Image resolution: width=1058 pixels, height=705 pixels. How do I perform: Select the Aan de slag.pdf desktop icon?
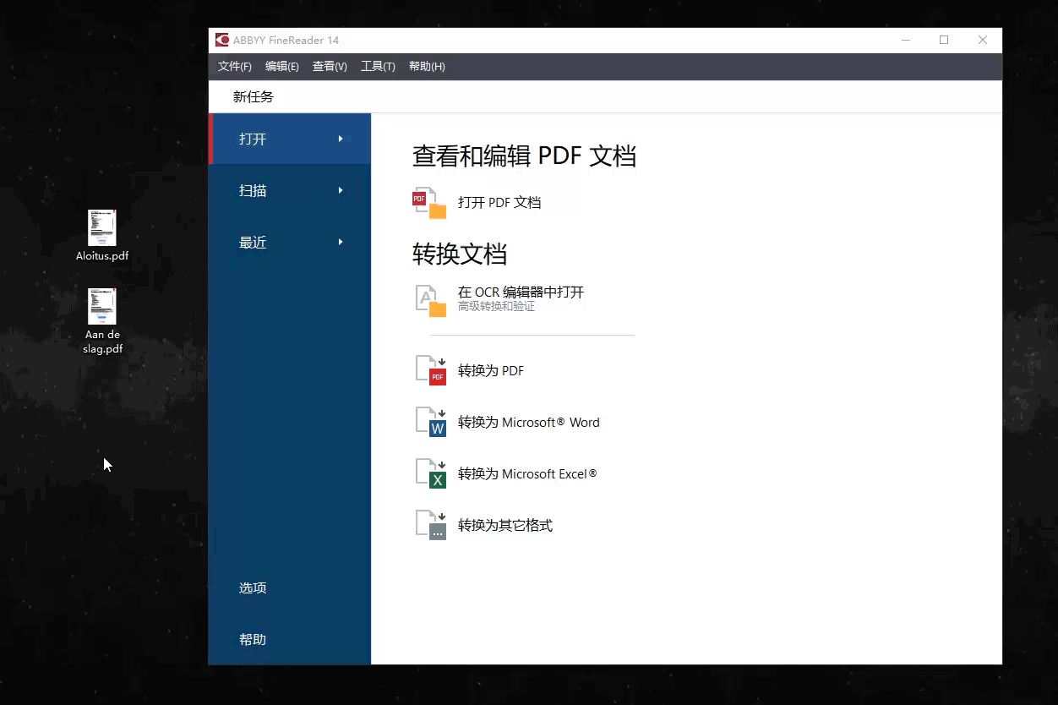point(102,306)
